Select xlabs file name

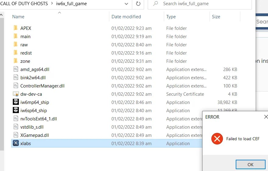coord(26,144)
